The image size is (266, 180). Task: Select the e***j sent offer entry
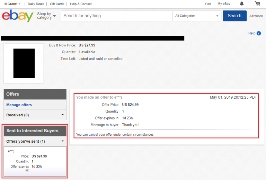[35, 161]
